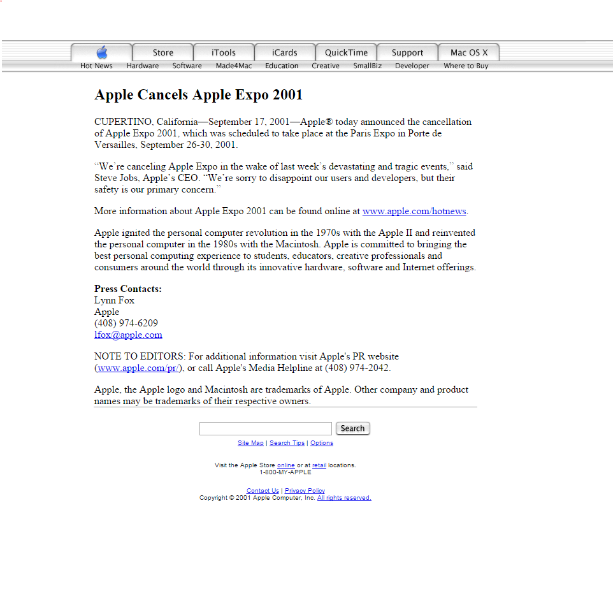The width and height of the screenshot is (613, 589).
Task: Click the name Lynn Fox
Action: point(114,300)
